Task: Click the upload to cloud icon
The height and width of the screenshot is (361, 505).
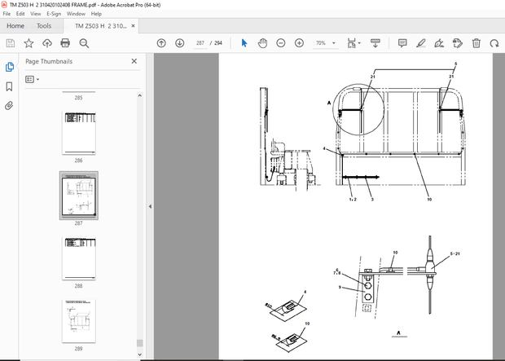Action: pos(47,43)
